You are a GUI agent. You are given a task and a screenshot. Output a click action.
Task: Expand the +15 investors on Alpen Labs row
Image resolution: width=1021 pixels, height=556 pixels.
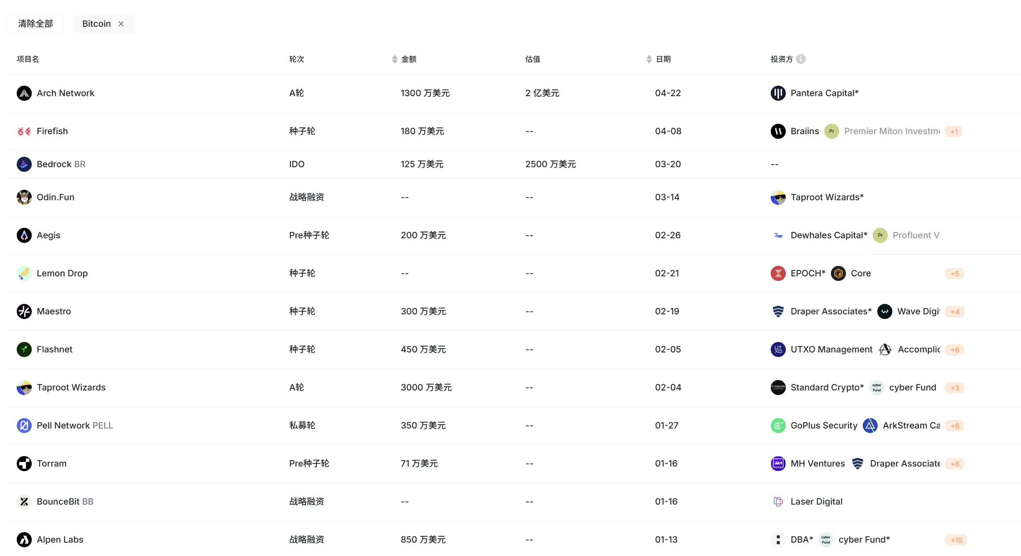click(x=955, y=539)
